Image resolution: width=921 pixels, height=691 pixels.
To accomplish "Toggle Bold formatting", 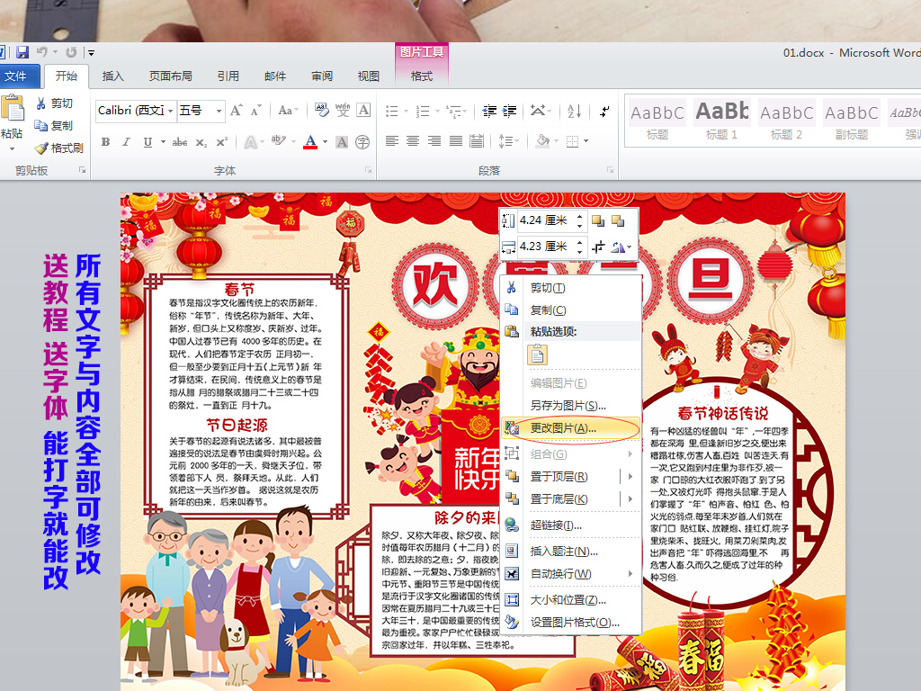I will click(105, 141).
